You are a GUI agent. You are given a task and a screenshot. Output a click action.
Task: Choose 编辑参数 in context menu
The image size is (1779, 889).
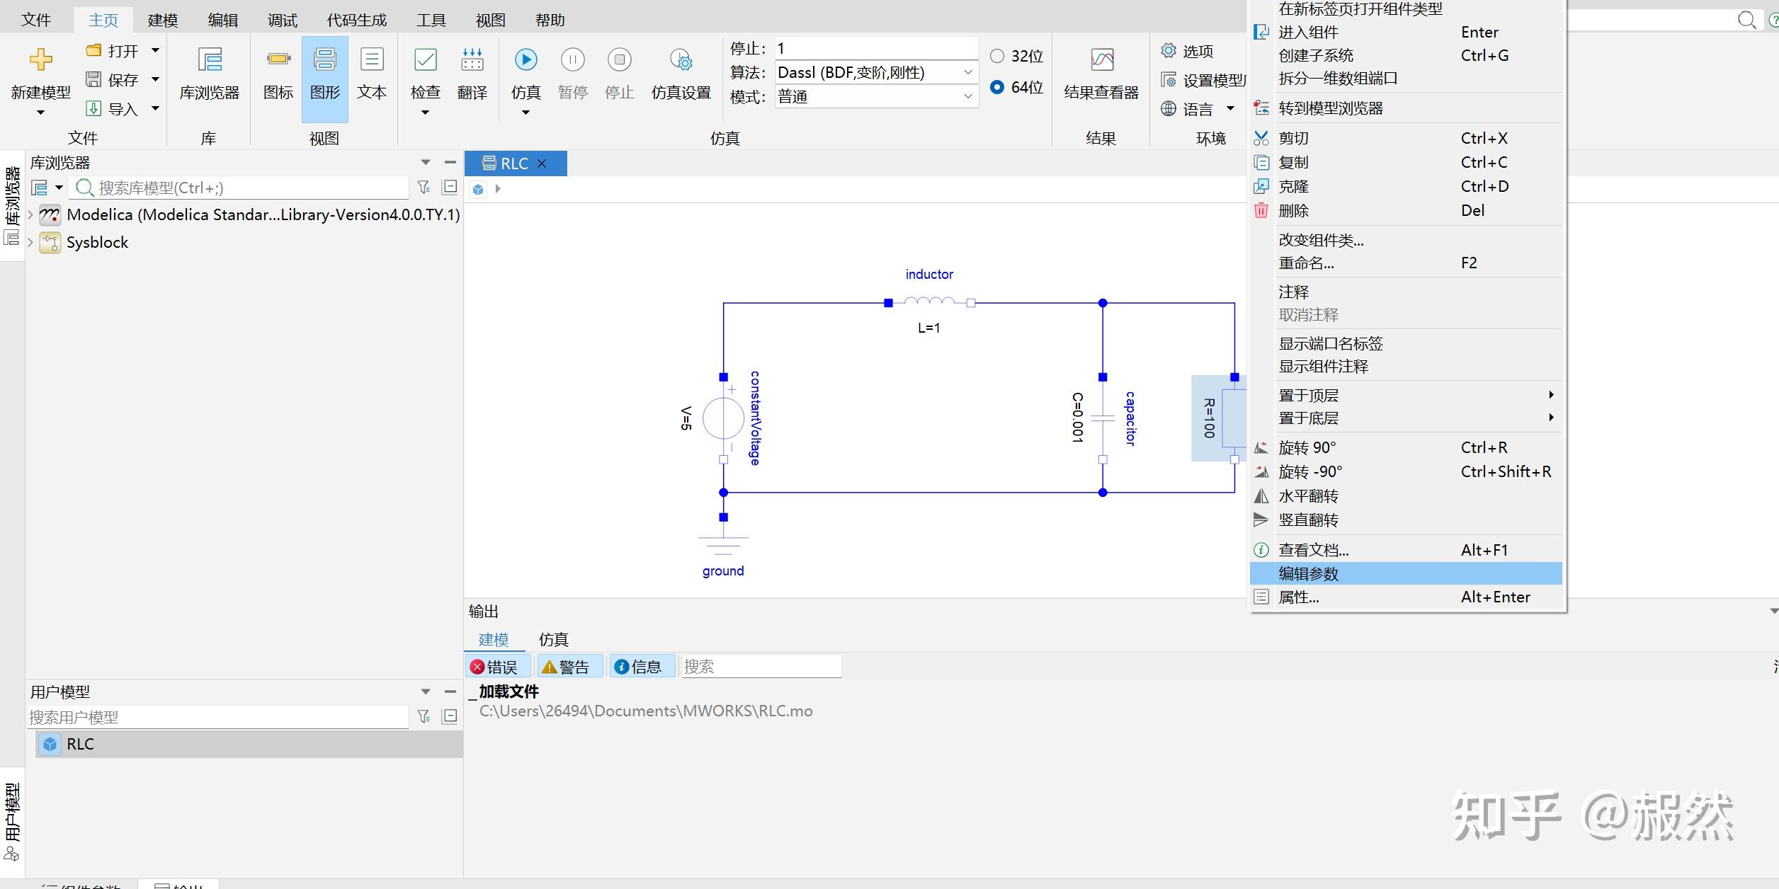pyautogui.click(x=1406, y=573)
